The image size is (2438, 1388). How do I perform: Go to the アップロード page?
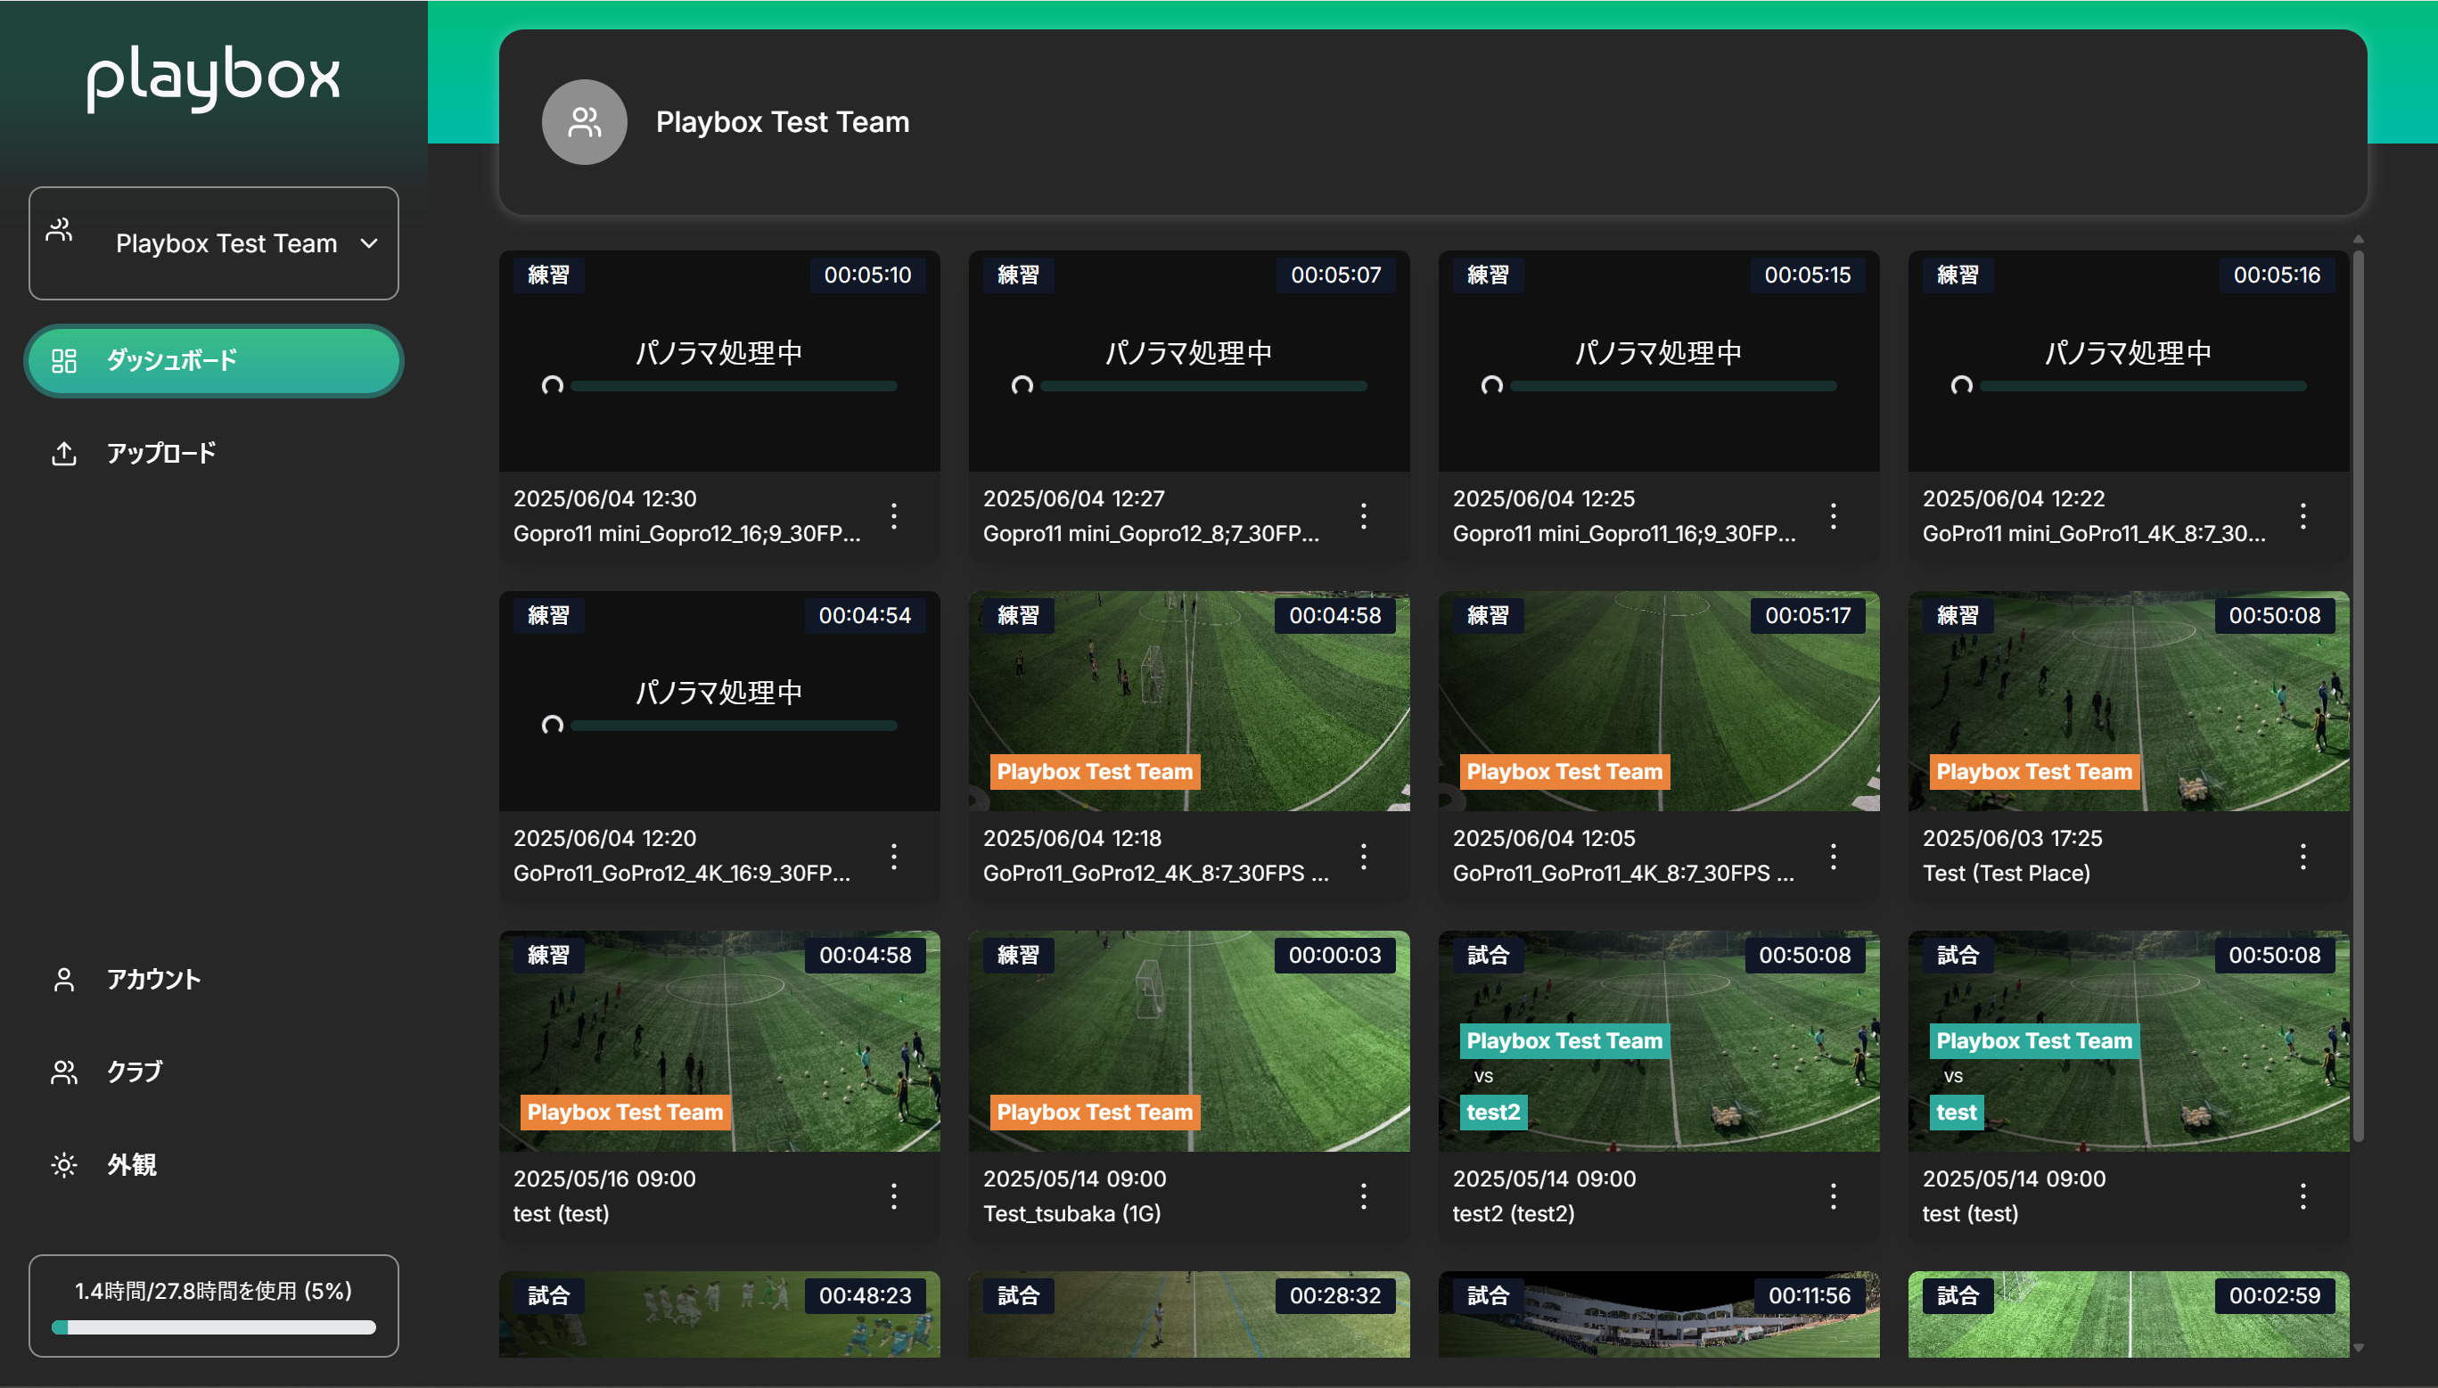pyautogui.click(x=161, y=453)
